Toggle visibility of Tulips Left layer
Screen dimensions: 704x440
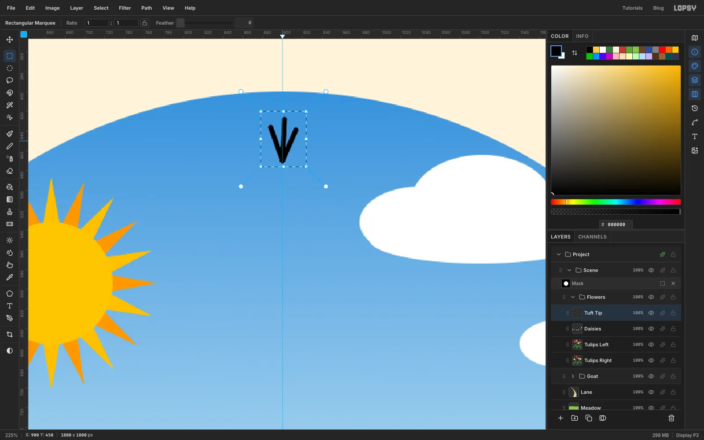click(x=651, y=345)
